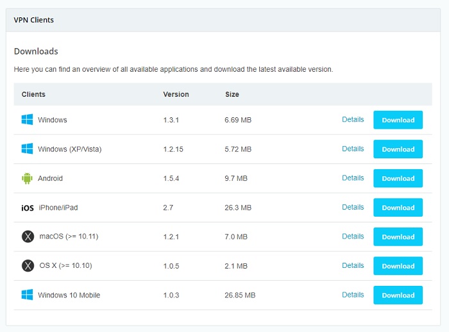Image resolution: width=449 pixels, height=332 pixels.
Task: Click the 26.3 MB size value
Action: pos(238,208)
